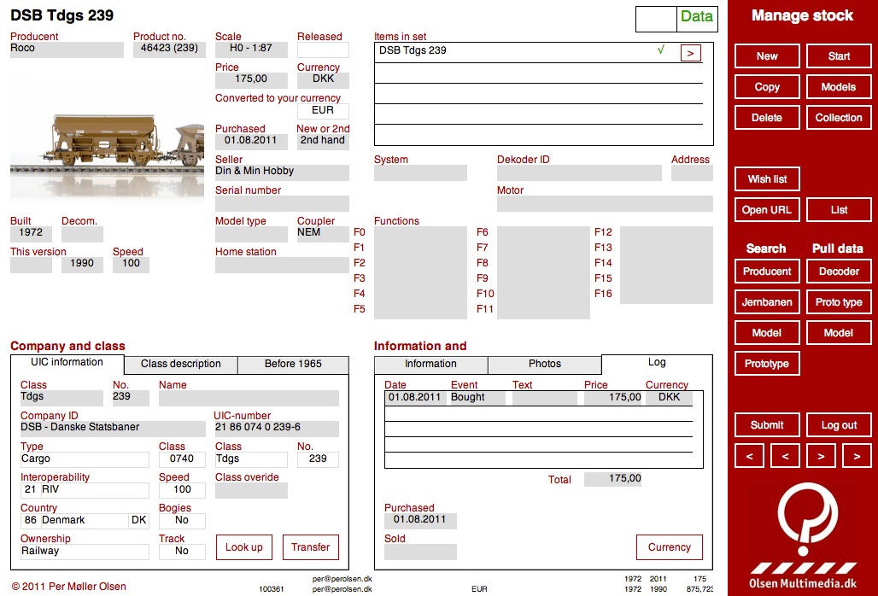Viewport: 878px width, 596px height.
Task: Click the Sold date field
Action: click(420, 552)
